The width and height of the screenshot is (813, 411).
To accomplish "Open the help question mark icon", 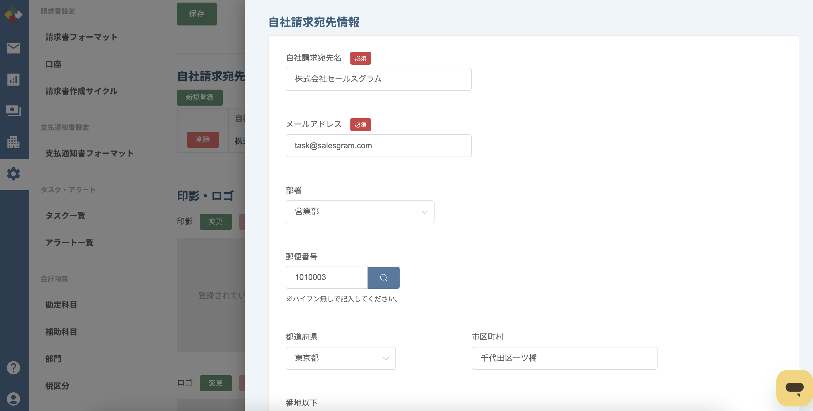I will [13, 368].
